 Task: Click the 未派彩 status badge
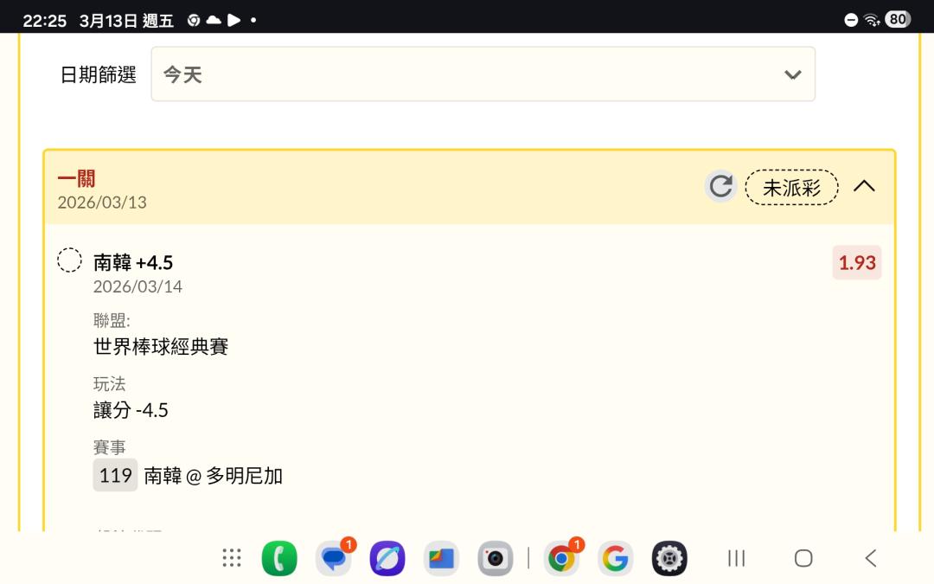pyautogui.click(x=791, y=188)
